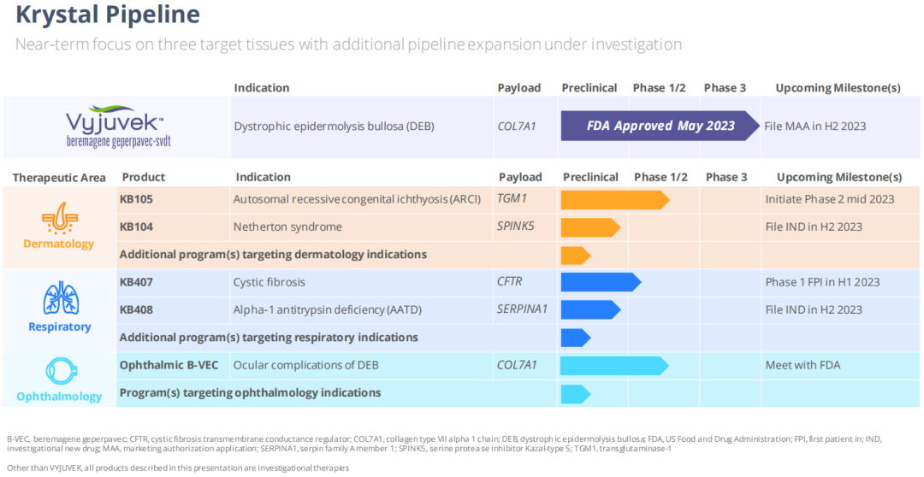Viewport: 924px width, 477px height.
Task: Click the Ophthalmic B-VEC cyan progress arrow
Action: tap(613, 365)
